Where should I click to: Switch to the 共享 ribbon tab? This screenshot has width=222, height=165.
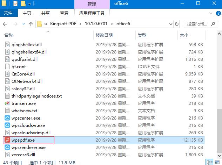click(46, 13)
